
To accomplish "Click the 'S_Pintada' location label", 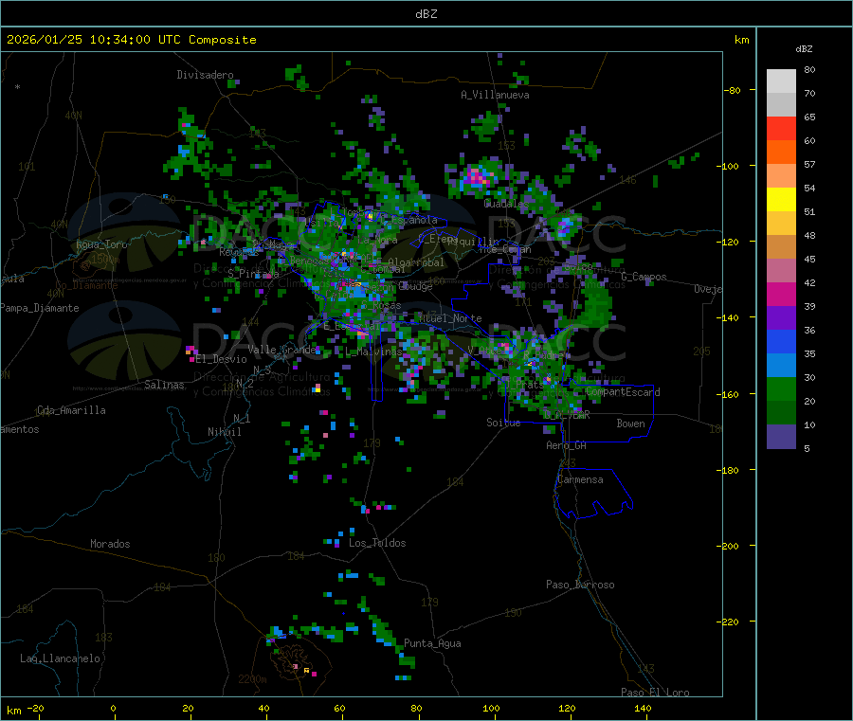I will tap(253, 274).
